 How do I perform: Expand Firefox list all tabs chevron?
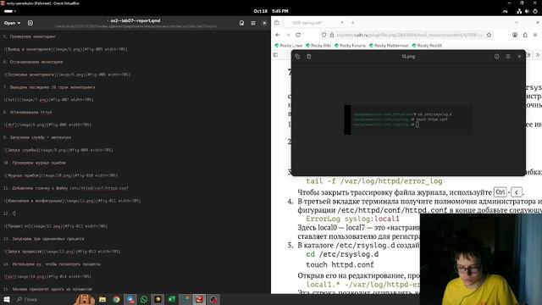[x=517, y=23]
